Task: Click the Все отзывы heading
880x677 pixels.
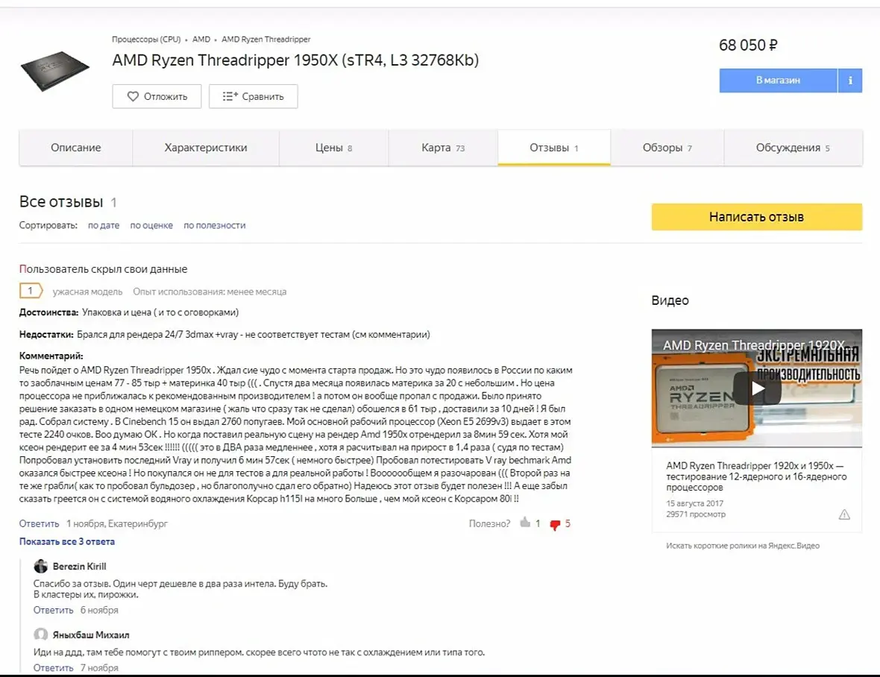Action: pyautogui.click(x=61, y=201)
